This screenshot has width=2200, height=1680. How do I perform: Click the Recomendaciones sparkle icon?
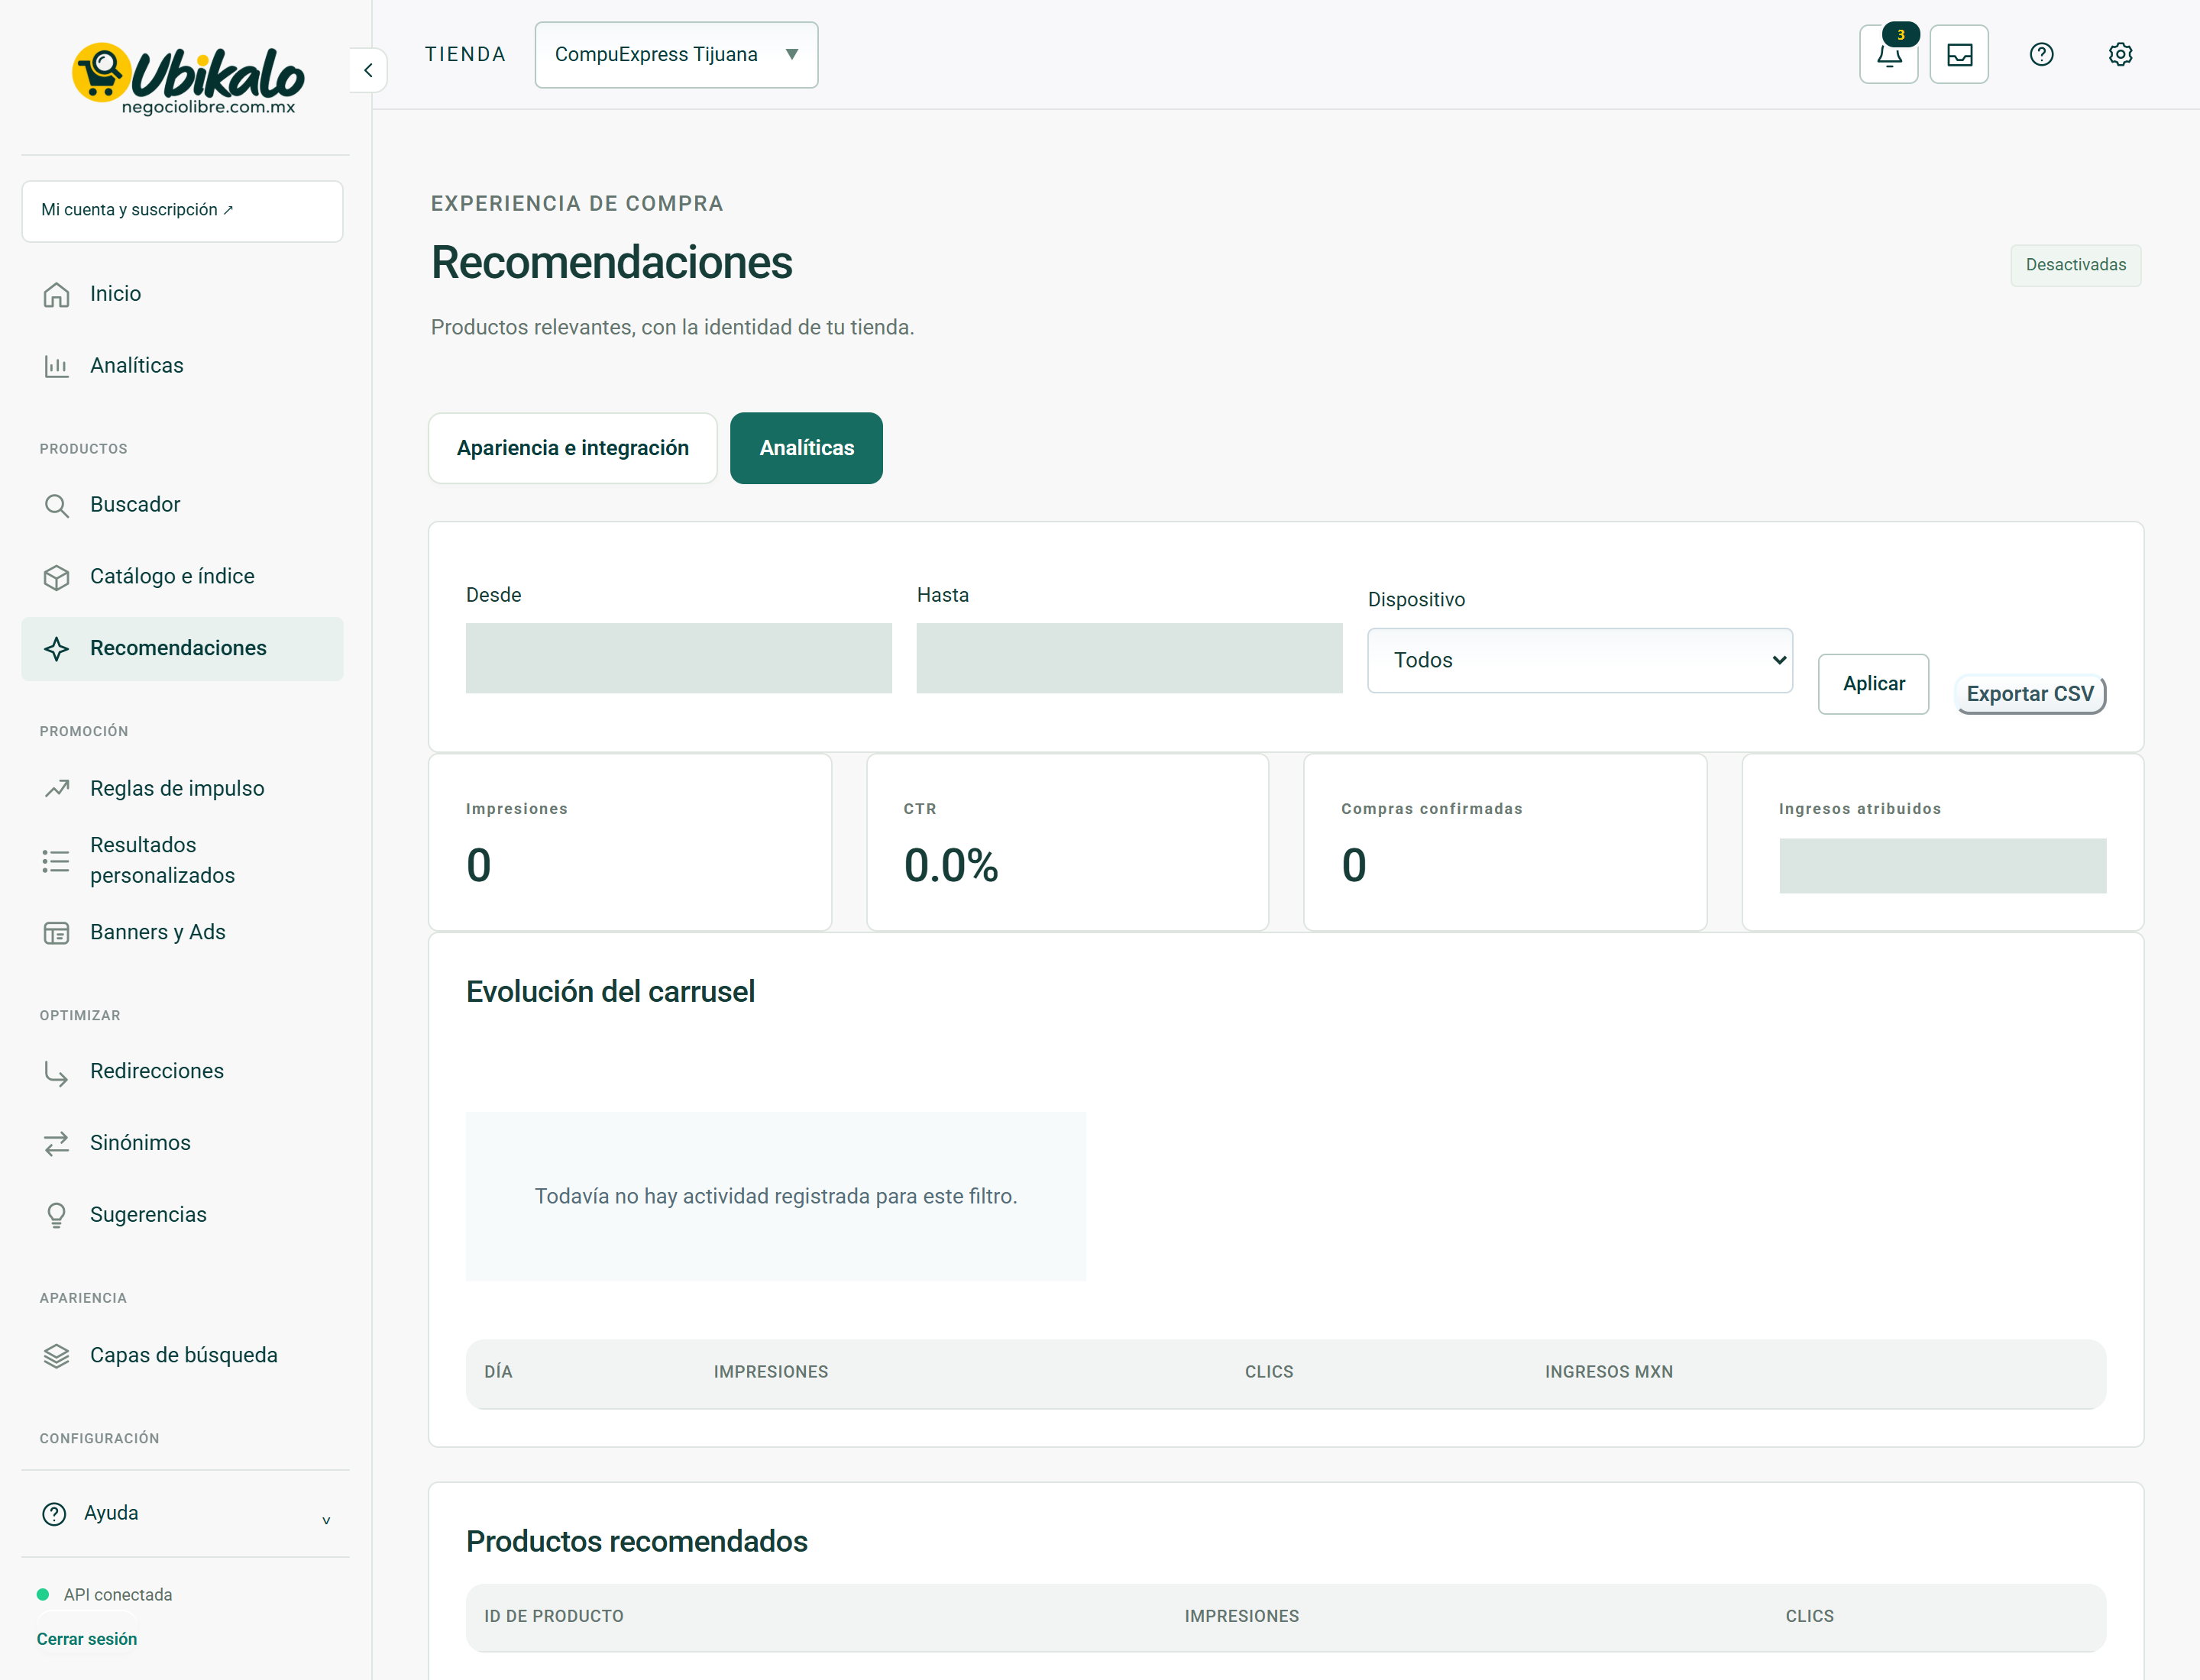coord(57,649)
